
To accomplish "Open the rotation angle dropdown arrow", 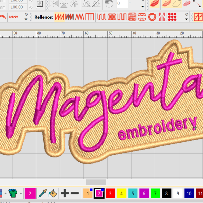I will coord(143,7).
